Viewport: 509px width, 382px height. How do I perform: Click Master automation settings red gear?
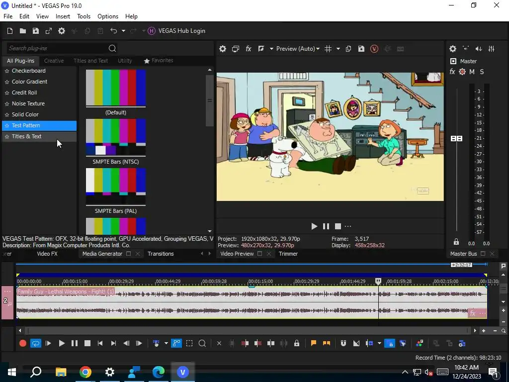click(462, 72)
